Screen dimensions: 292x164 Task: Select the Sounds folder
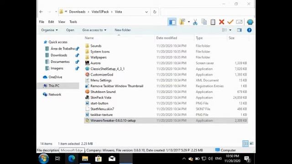coord(96,46)
